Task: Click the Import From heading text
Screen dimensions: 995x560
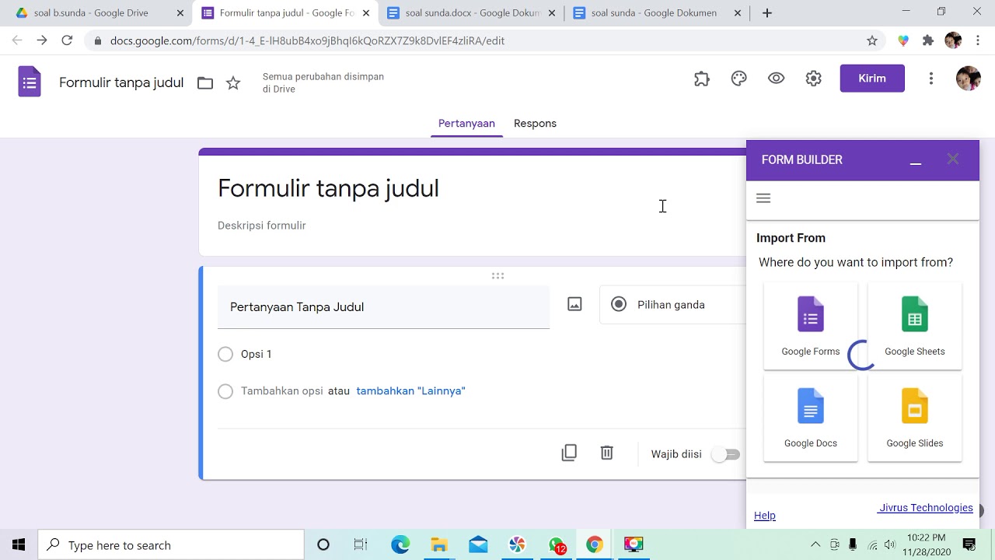Action: click(791, 238)
